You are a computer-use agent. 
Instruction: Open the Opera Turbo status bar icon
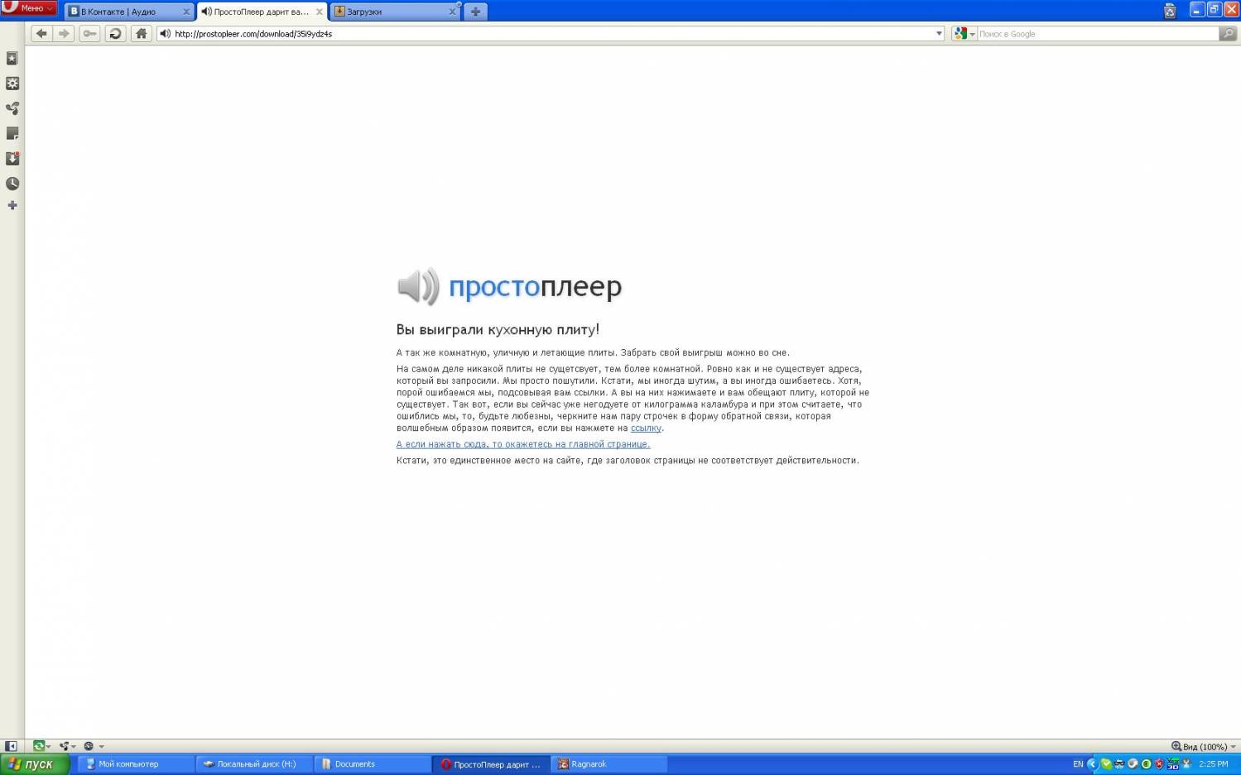point(89,746)
